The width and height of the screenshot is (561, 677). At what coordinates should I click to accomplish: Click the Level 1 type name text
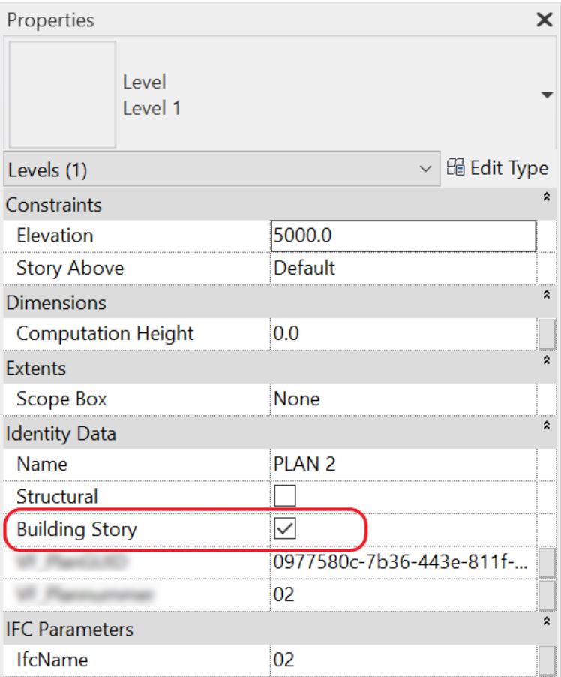point(151,108)
